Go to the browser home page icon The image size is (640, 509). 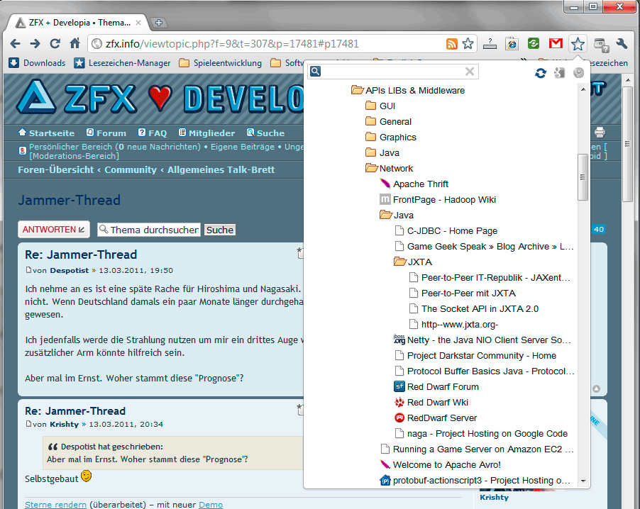73,44
